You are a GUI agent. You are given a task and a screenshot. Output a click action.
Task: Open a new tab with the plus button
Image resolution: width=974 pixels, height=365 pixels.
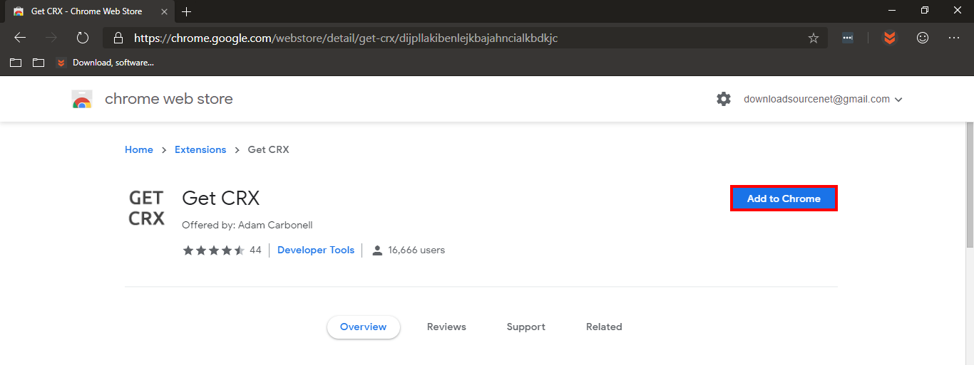(187, 11)
